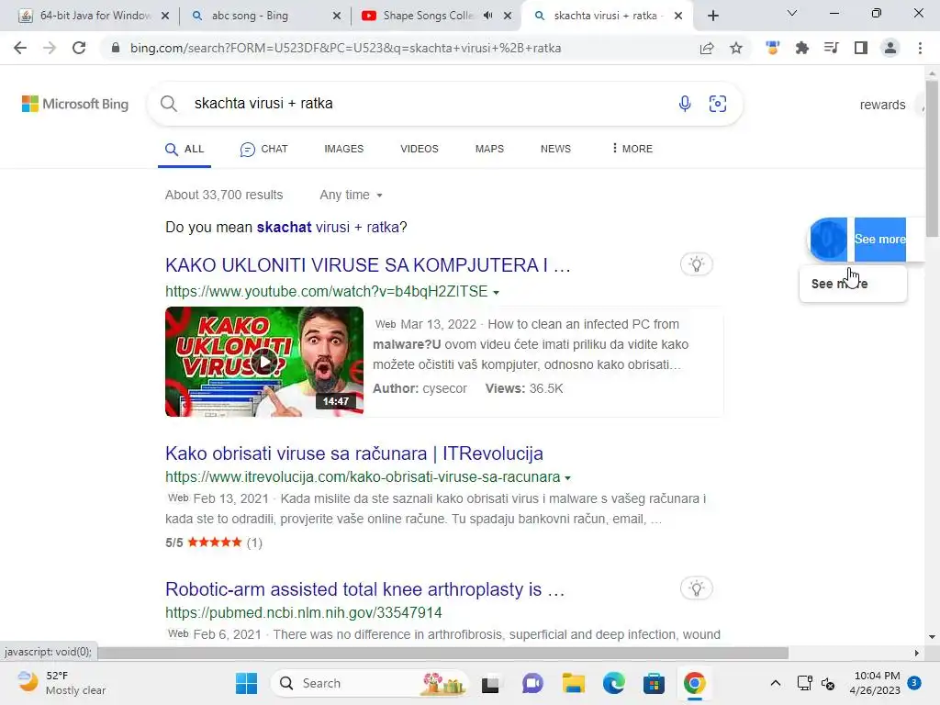Open File Explorer from the taskbar
This screenshot has width=940, height=705.
(573, 683)
